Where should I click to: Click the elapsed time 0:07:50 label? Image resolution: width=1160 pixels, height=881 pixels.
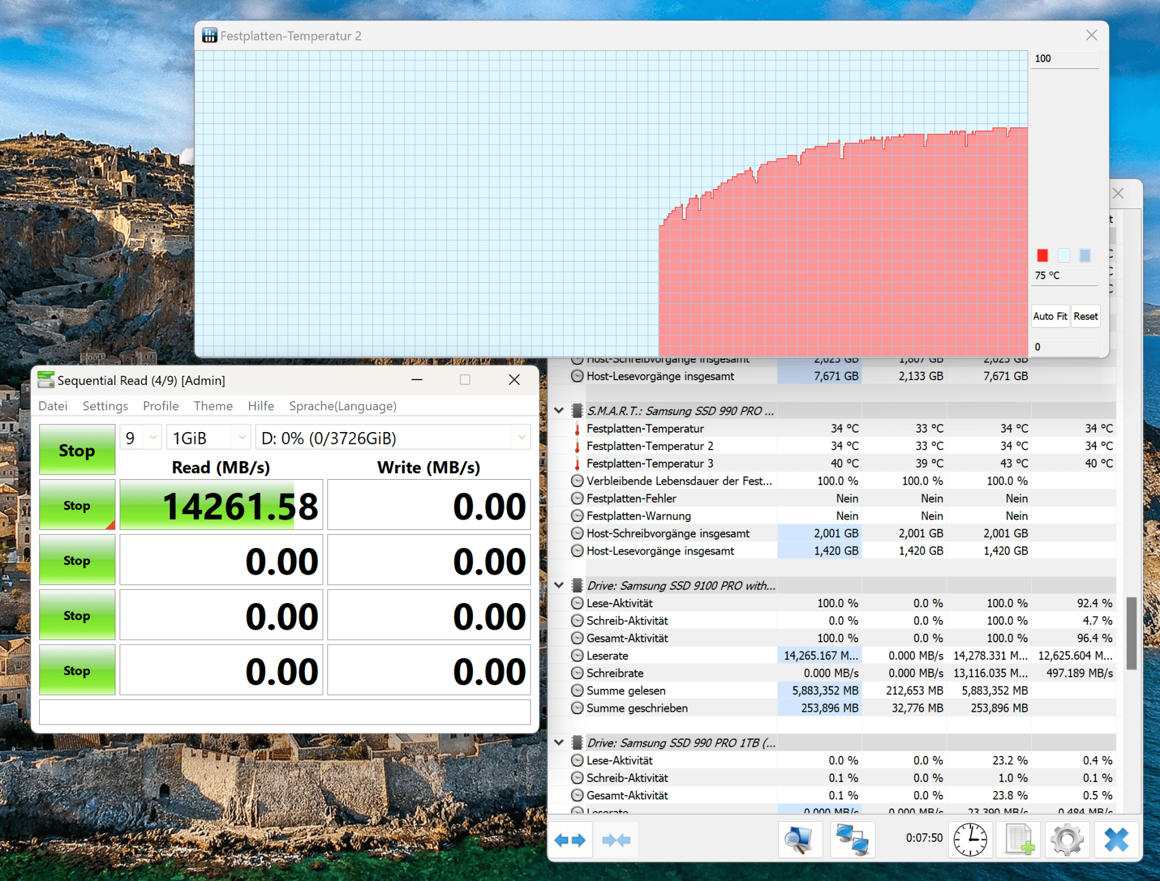click(x=924, y=837)
